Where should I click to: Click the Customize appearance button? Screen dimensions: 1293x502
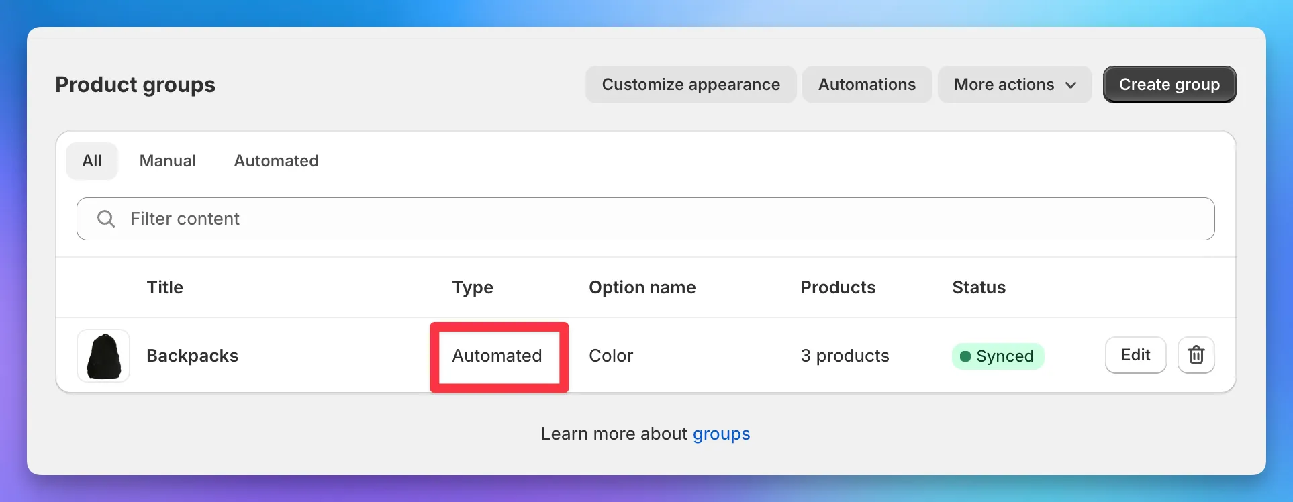pyautogui.click(x=691, y=85)
